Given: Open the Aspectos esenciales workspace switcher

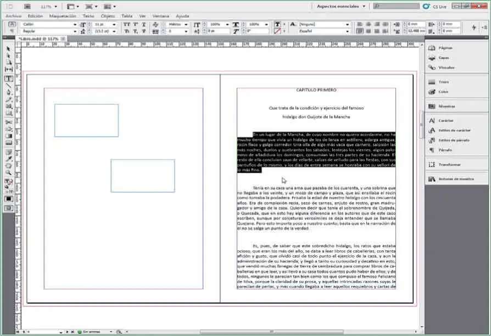Looking at the screenshot, I should tap(341, 6).
